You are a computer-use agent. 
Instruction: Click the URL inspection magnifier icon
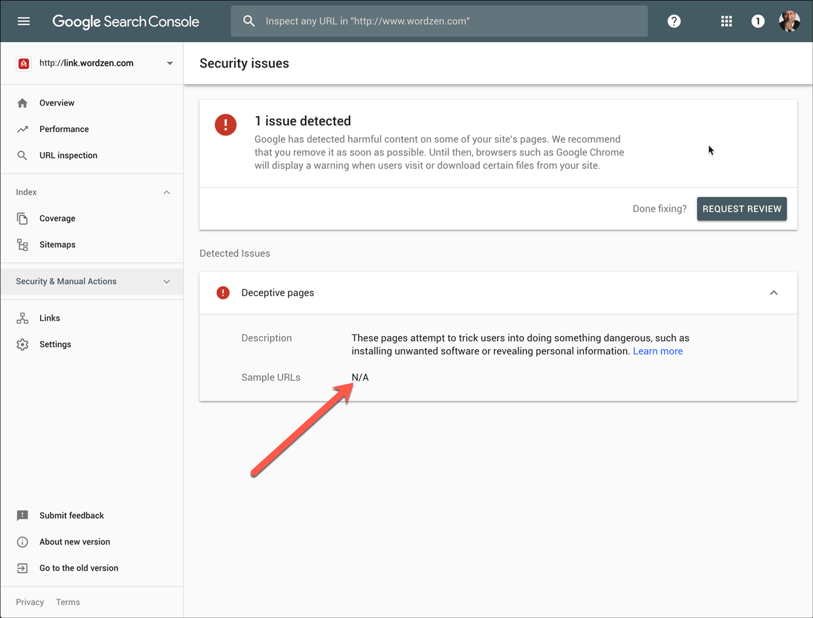click(22, 155)
